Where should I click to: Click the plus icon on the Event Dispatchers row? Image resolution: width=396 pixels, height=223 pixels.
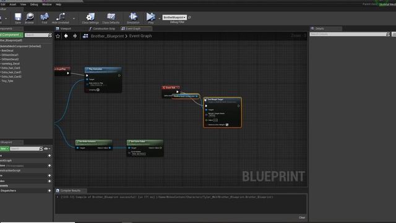[49, 191]
